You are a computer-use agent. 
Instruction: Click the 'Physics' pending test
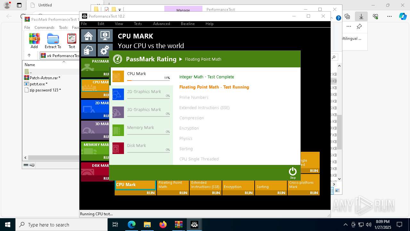point(186,139)
